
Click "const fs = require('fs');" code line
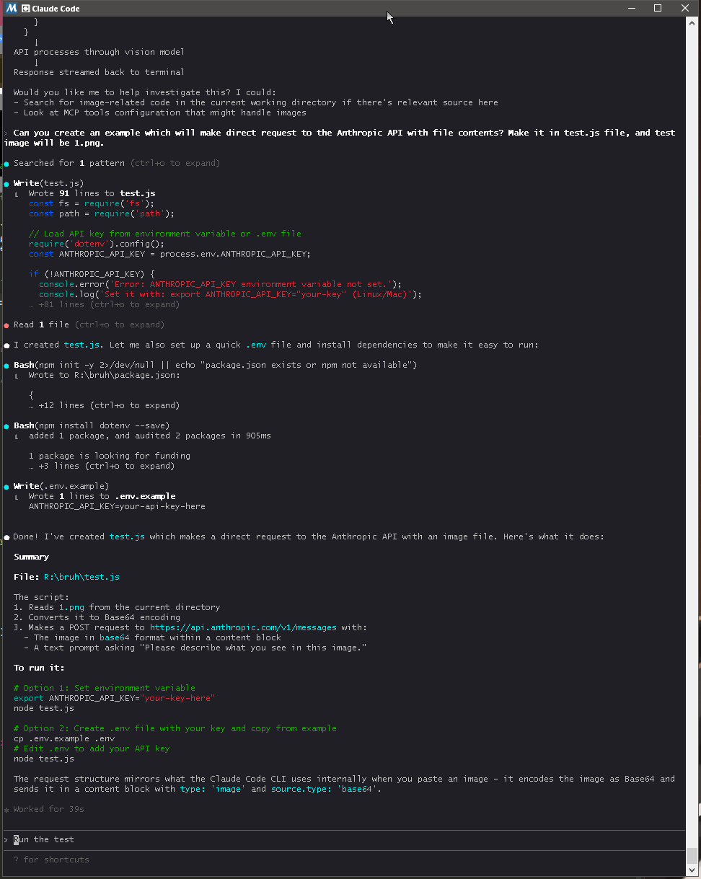[92, 203]
